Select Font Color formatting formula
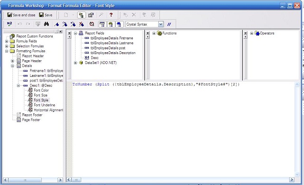The image size is (304, 185). (x=41, y=91)
